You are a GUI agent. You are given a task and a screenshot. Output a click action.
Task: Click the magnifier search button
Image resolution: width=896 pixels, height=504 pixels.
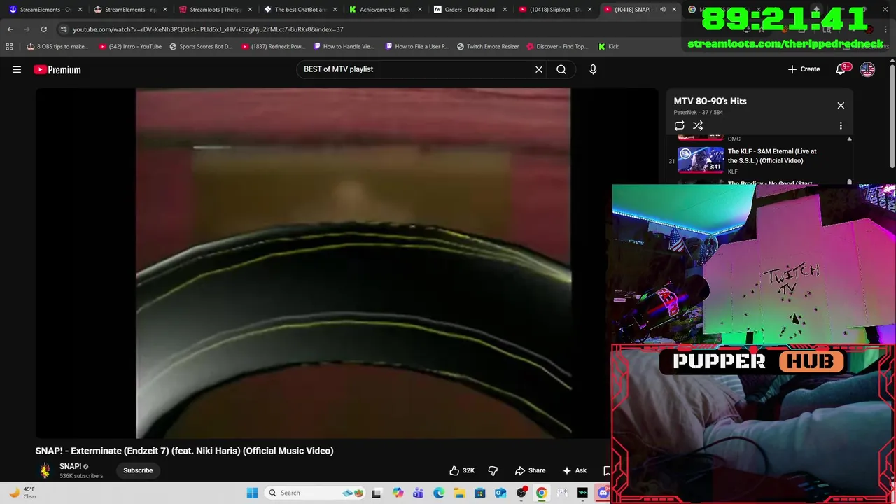coord(561,69)
